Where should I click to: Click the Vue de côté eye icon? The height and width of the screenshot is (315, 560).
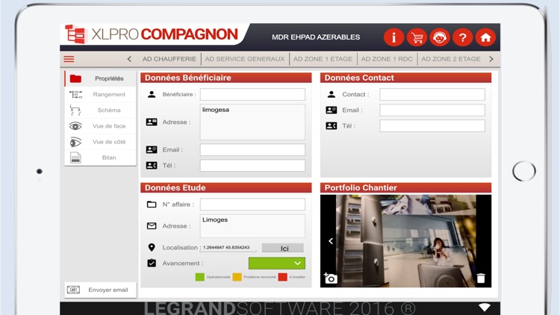[x=75, y=142]
